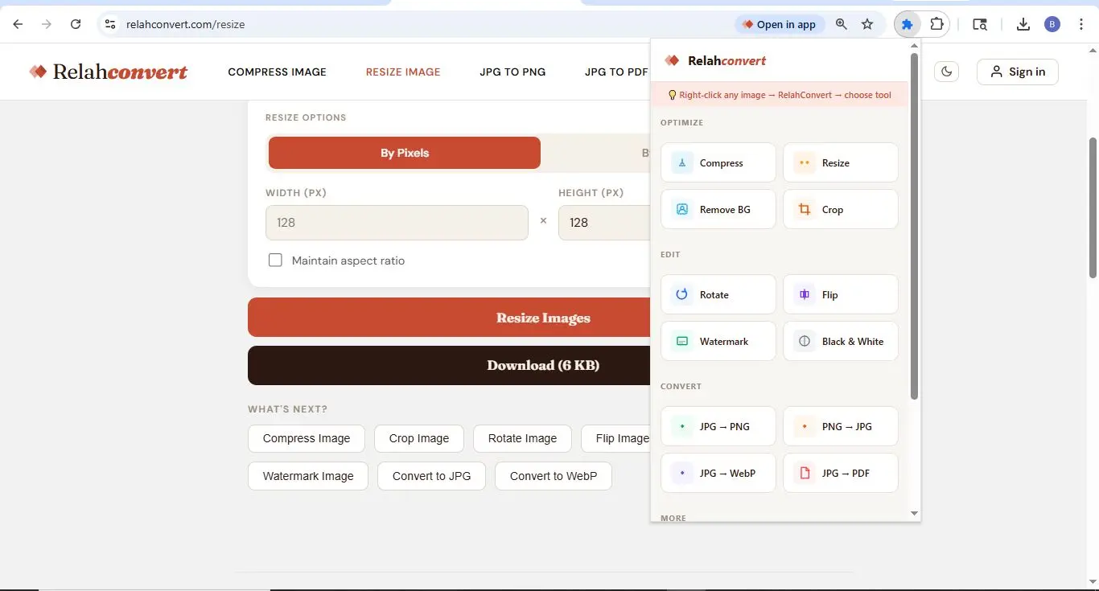1099x591 pixels.
Task: Click the Height (px) input field
Action: point(604,223)
